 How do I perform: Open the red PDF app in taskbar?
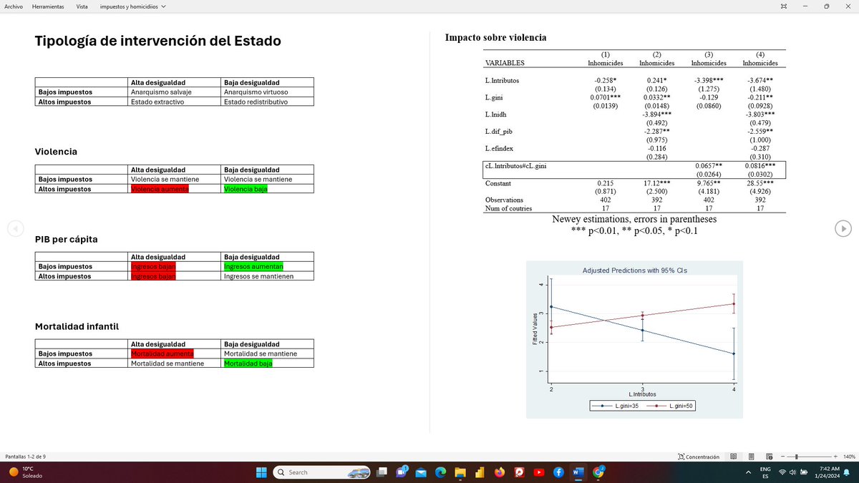(x=519, y=472)
